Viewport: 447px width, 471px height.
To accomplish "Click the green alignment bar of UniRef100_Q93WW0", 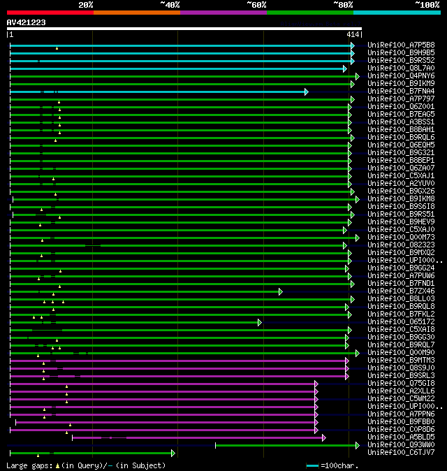I will pos(286,445).
